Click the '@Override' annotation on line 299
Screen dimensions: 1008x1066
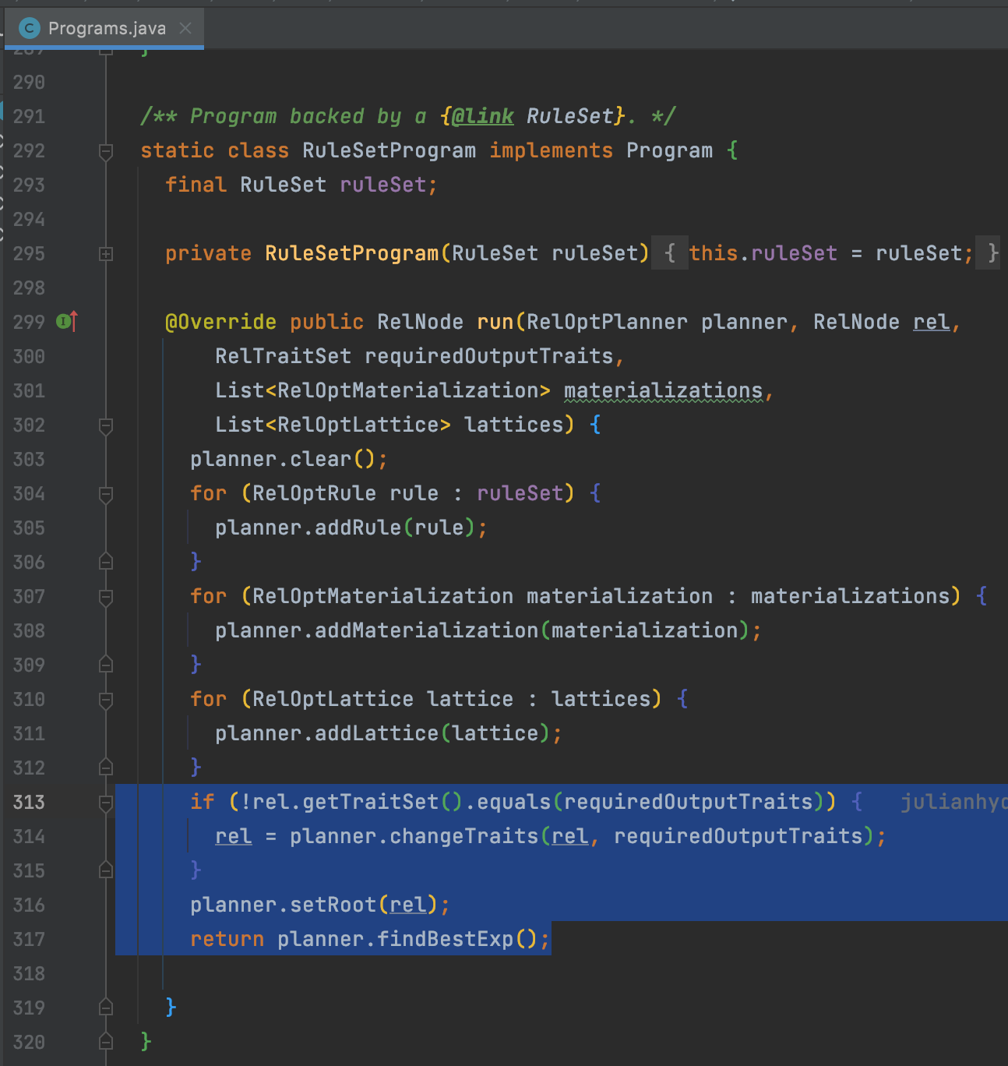(x=220, y=322)
